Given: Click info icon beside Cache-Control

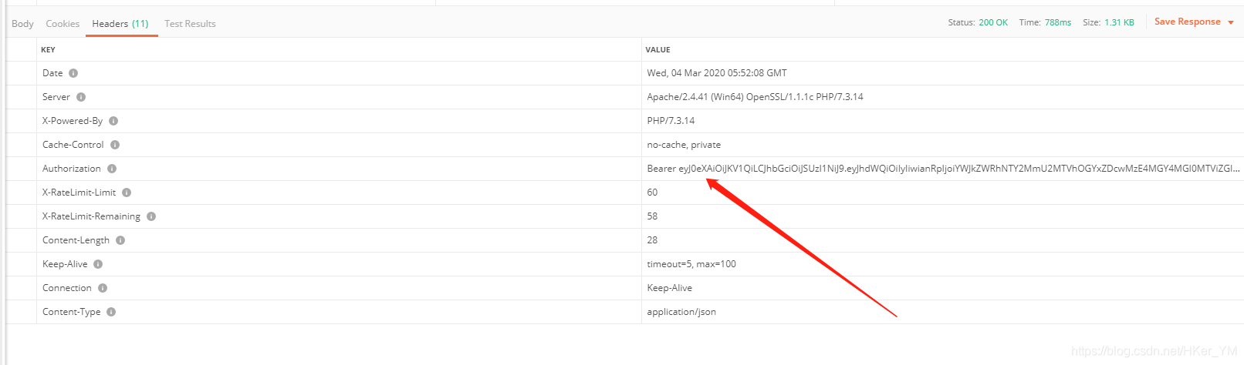Looking at the screenshot, I should (115, 145).
